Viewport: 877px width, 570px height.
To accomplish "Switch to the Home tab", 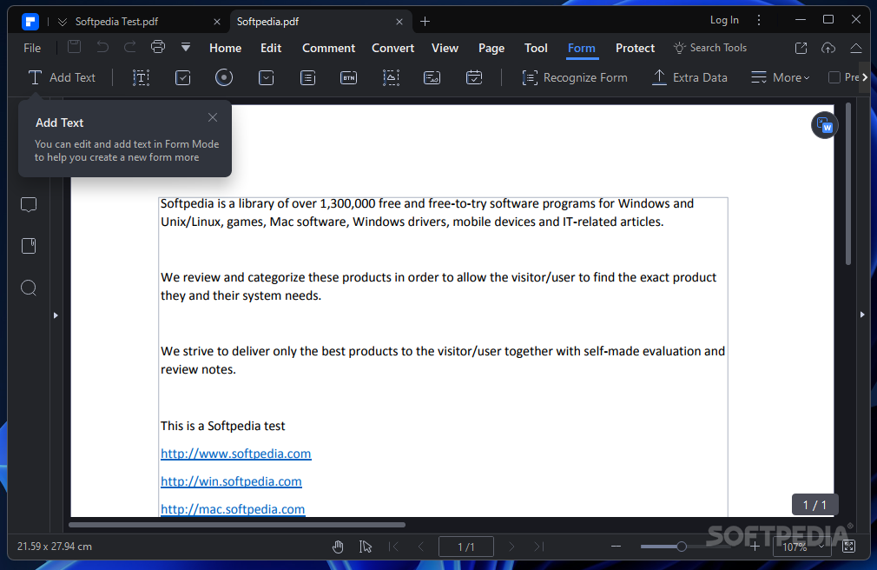I will pos(226,48).
